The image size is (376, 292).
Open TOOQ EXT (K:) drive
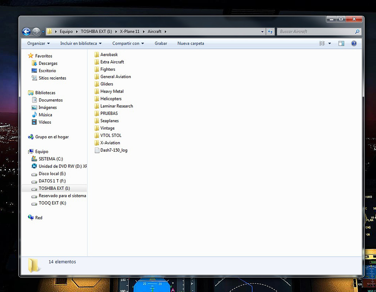click(x=52, y=203)
